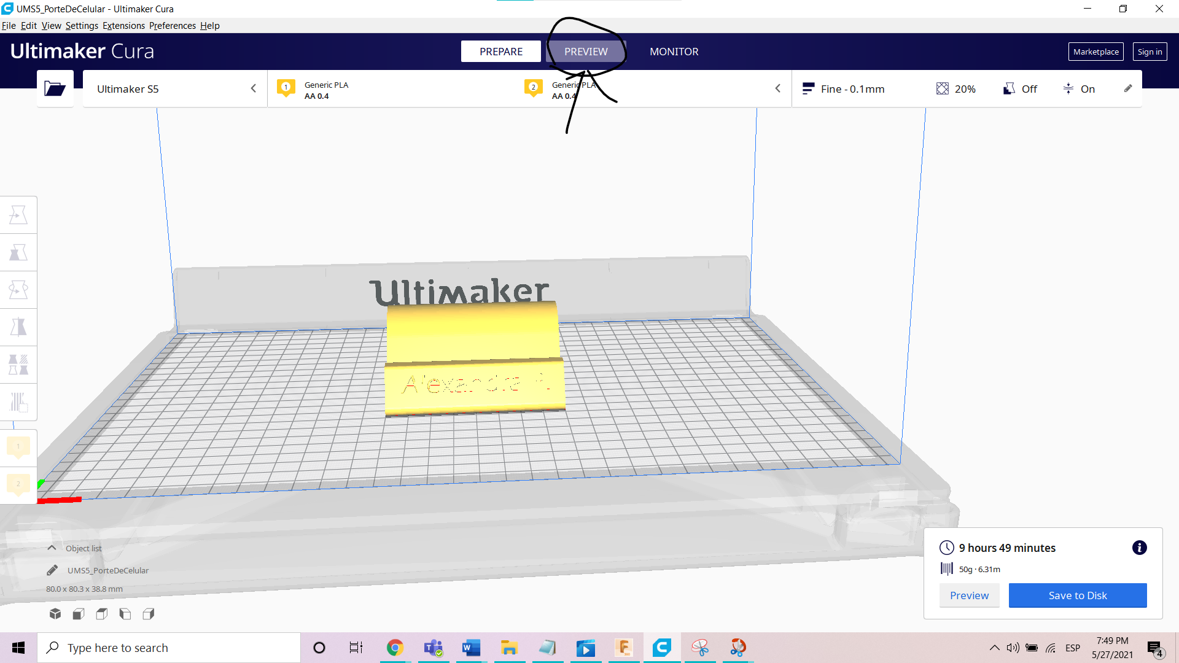Screen dimensions: 1179x663
Task: Open the Support Blocker tool
Action: (x=18, y=402)
